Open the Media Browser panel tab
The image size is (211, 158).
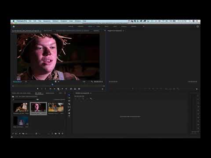pyautogui.click(x=50, y=93)
